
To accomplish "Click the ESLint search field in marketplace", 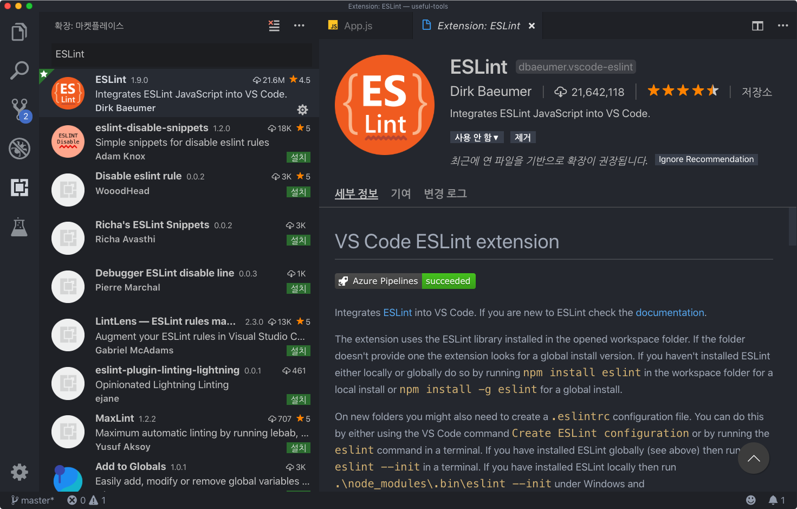I will 182,54.
